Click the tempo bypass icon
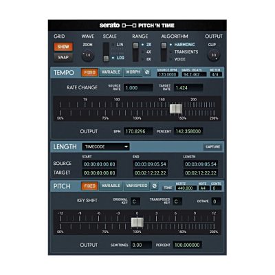 (147, 72)
